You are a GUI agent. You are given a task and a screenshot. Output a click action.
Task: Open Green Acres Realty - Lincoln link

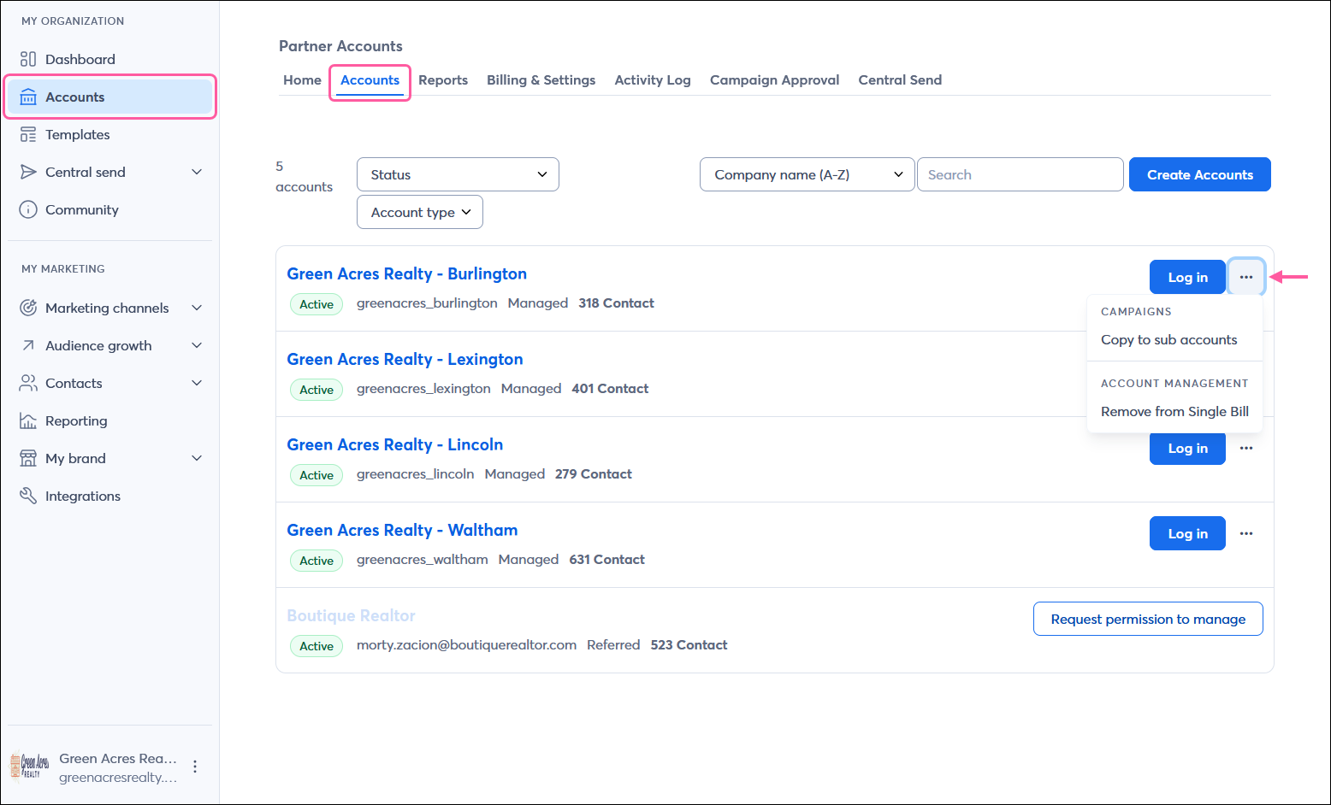pos(395,444)
